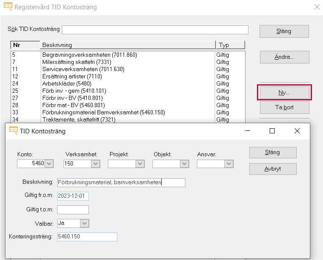Select row Traktamente, skattefritt (7321)
This screenshot has height=260, width=323.
[x=128, y=119]
